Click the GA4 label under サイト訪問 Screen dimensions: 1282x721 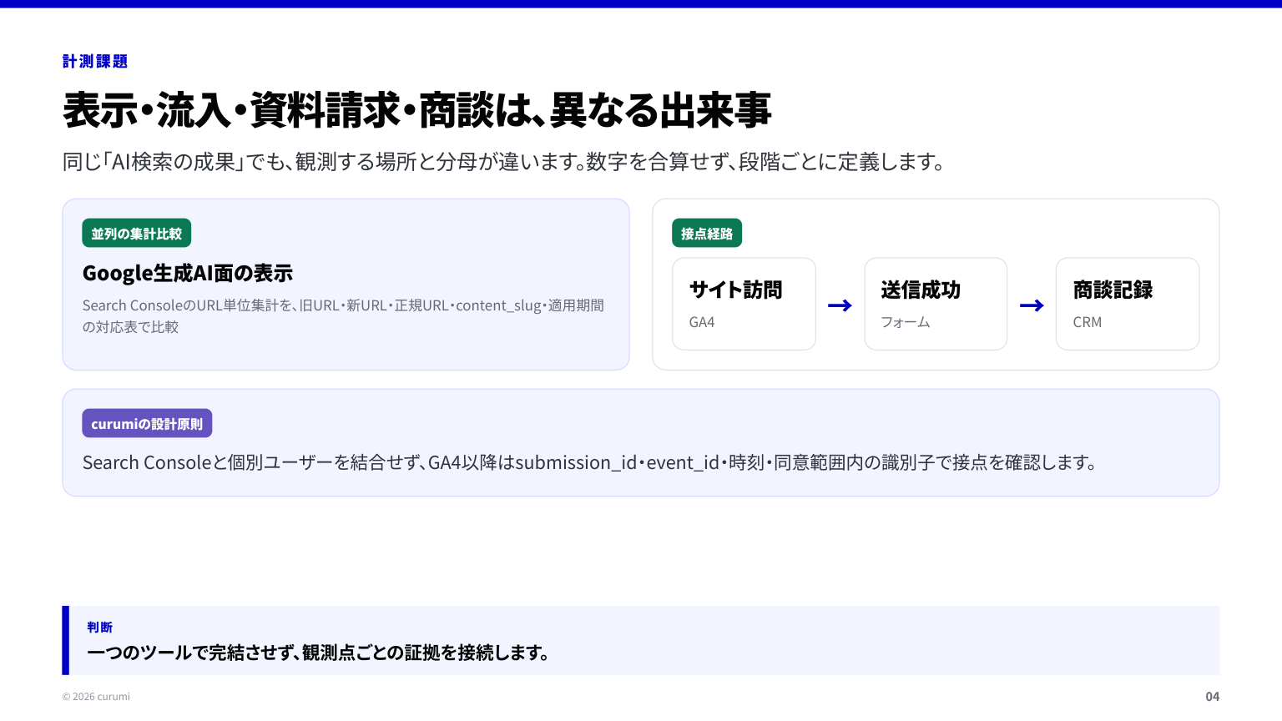click(x=702, y=322)
